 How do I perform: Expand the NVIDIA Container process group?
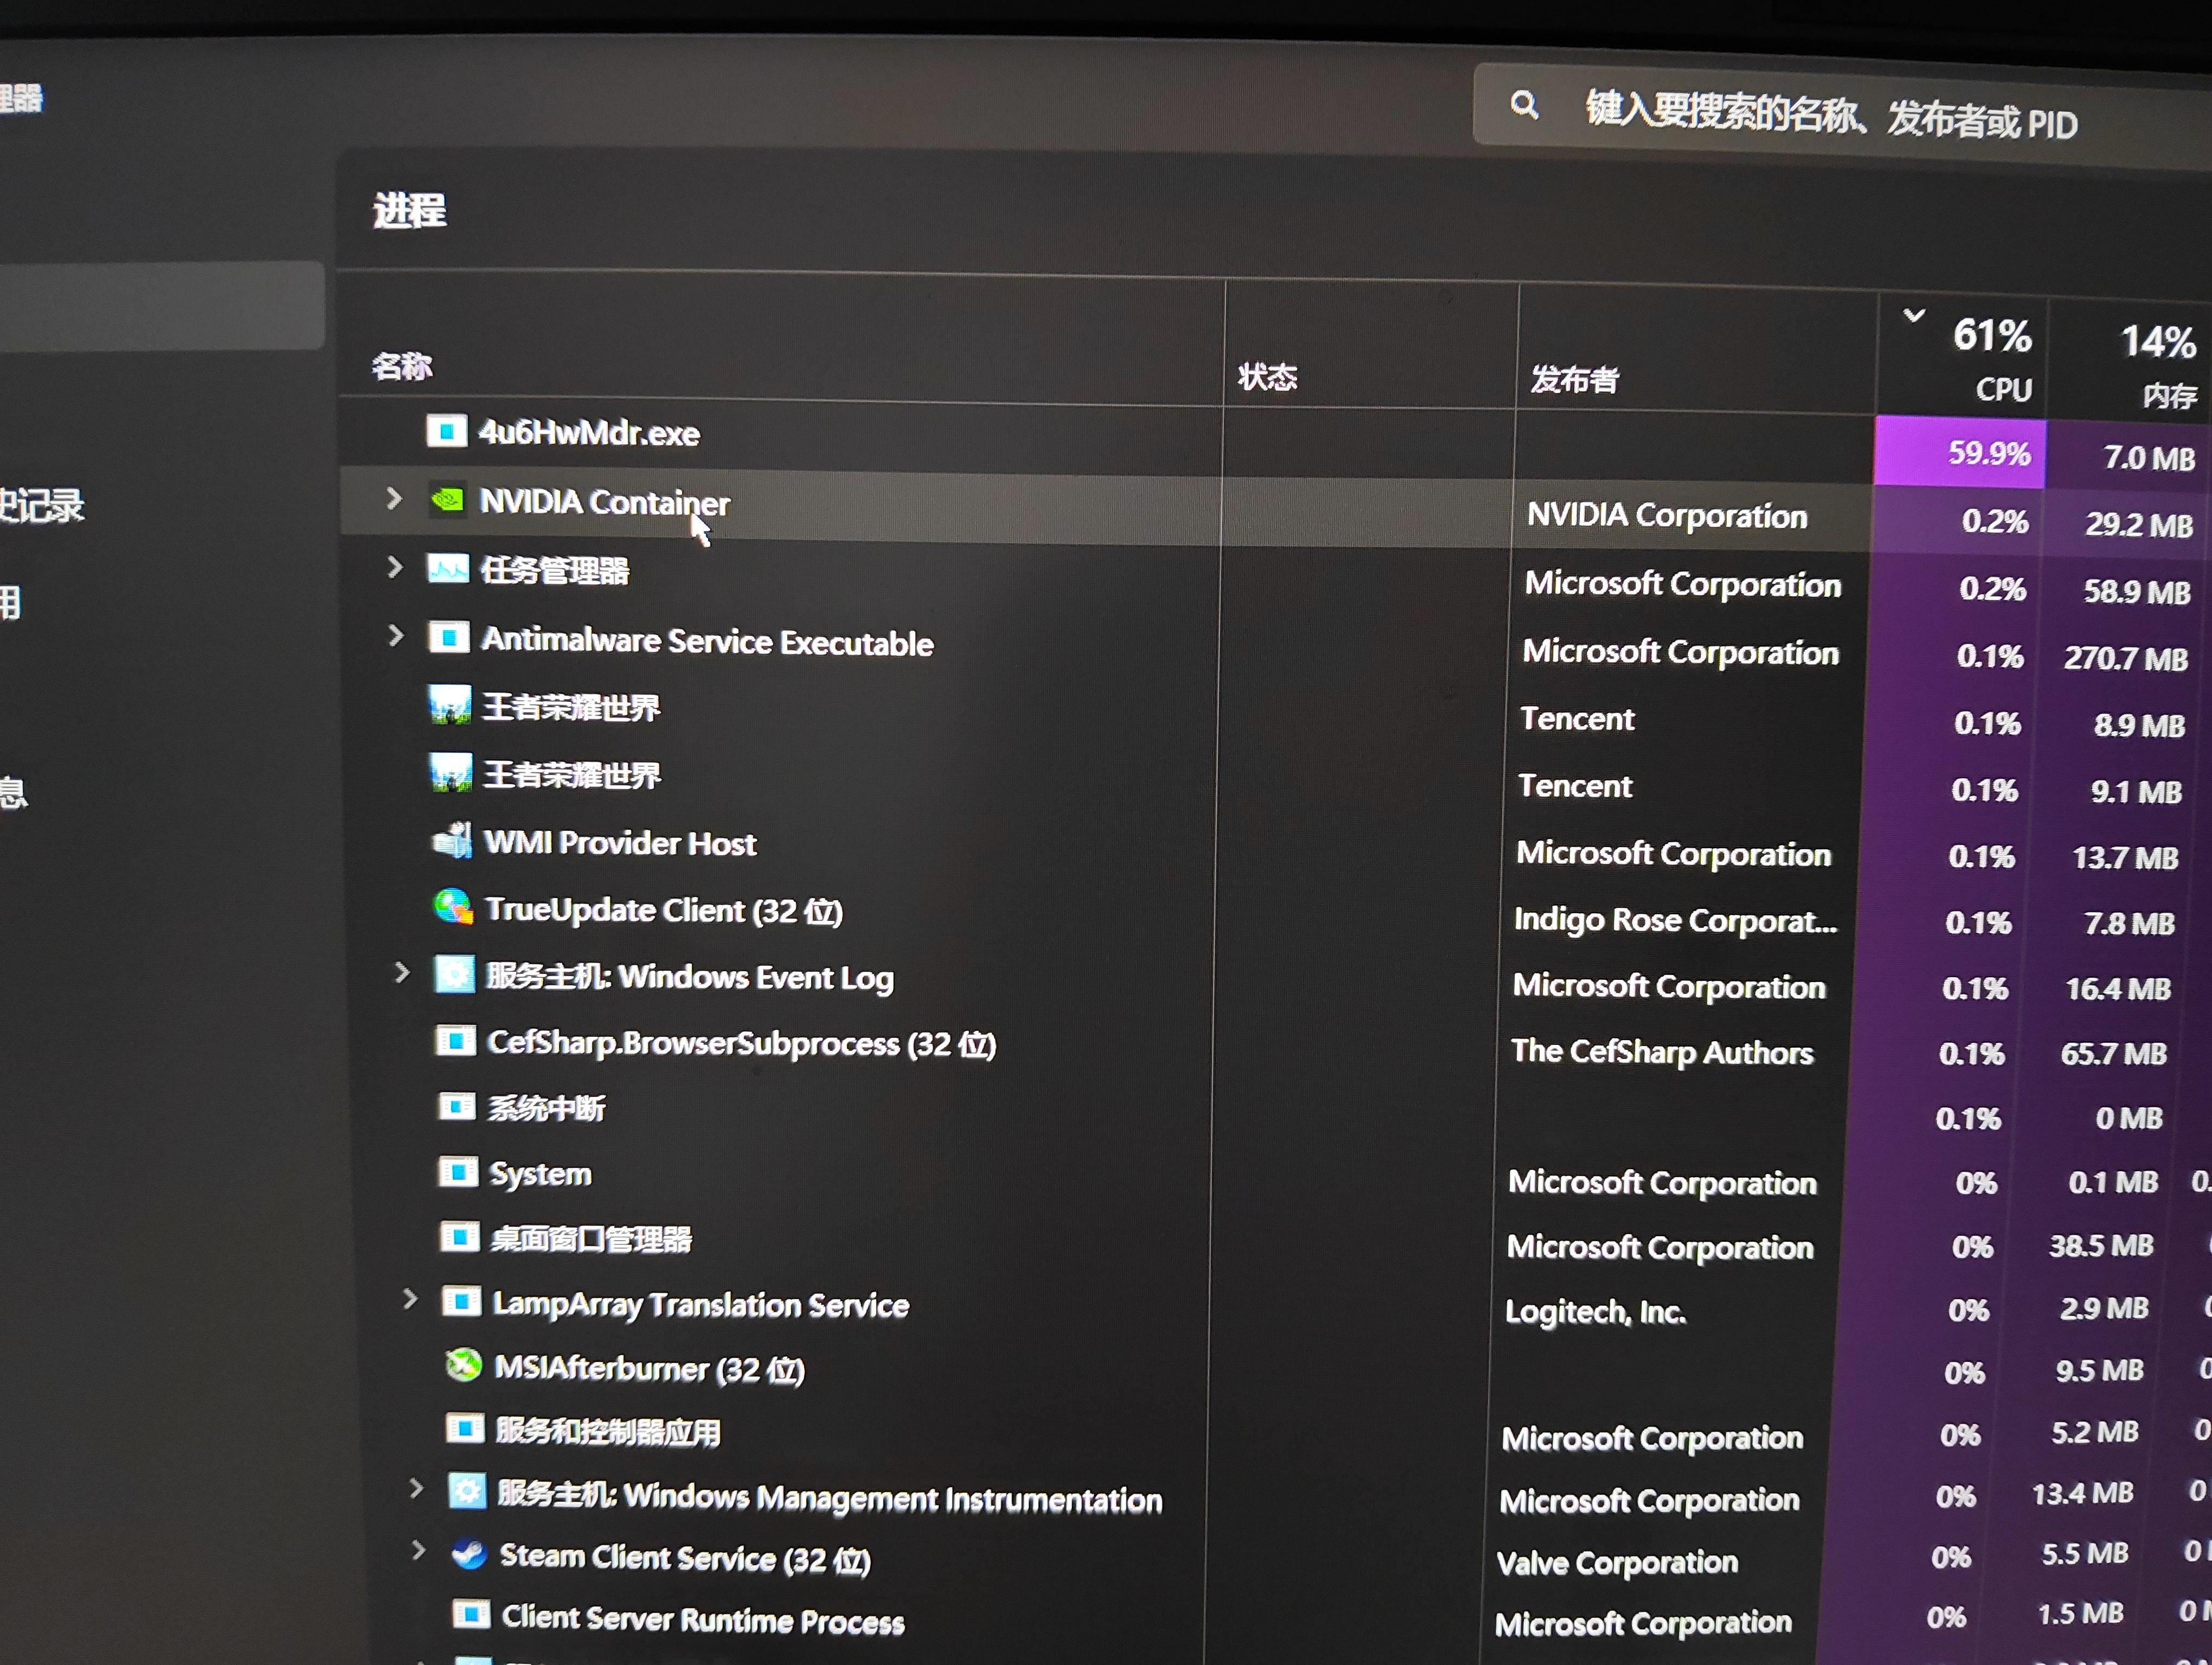(394, 498)
